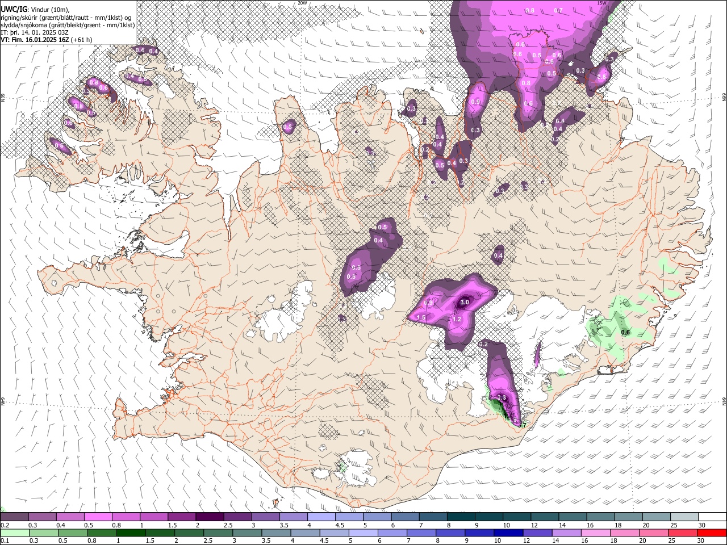Click the '25' label in the upper legend row
Viewport: 727px width, 545px height.
673,525
